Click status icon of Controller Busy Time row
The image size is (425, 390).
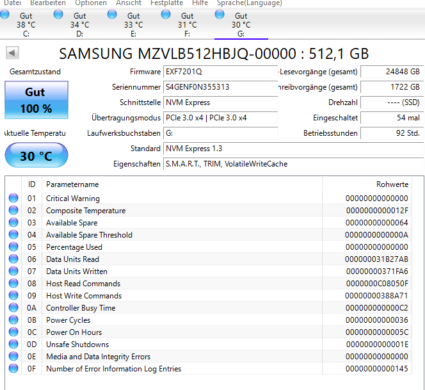coord(13,307)
